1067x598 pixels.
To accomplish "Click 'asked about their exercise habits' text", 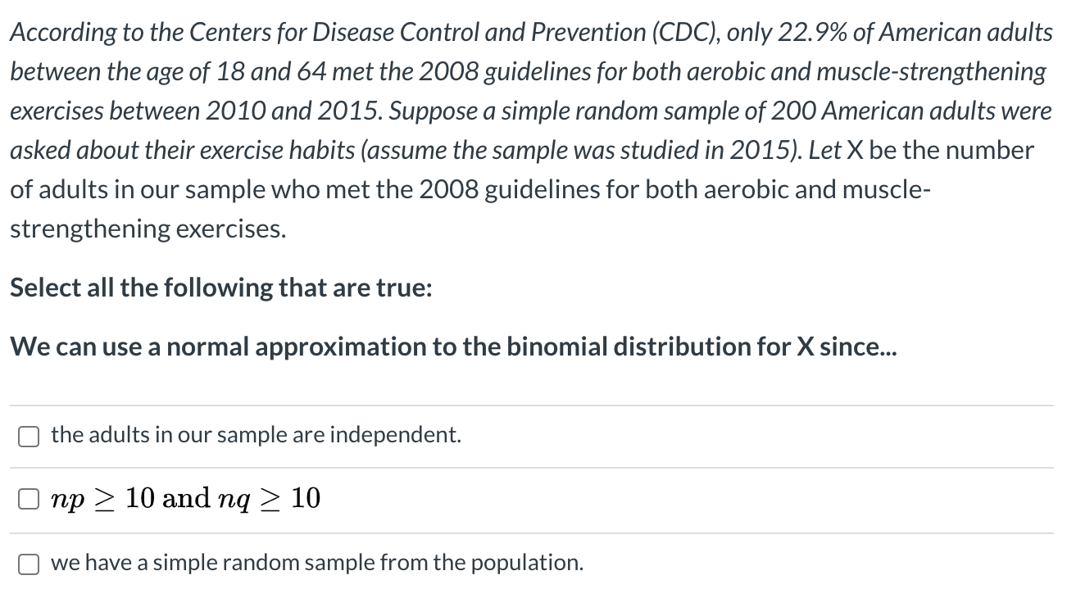I will tap(180, 150).
